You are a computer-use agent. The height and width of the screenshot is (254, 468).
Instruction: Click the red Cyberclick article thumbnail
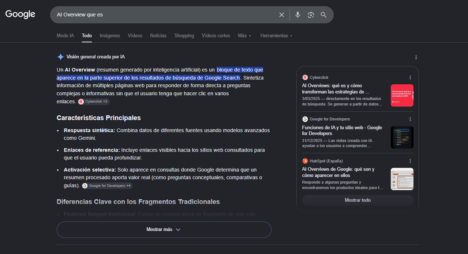pos(402,96)
